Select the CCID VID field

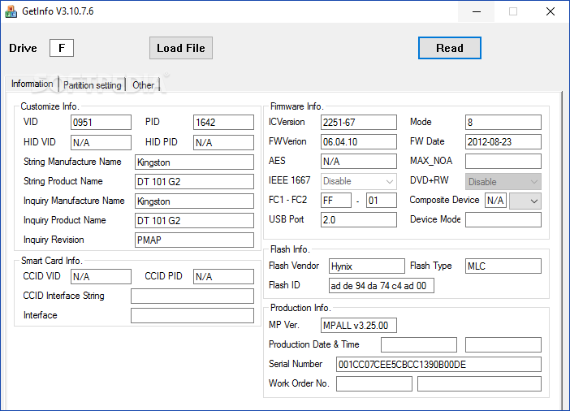coord(101,276)
